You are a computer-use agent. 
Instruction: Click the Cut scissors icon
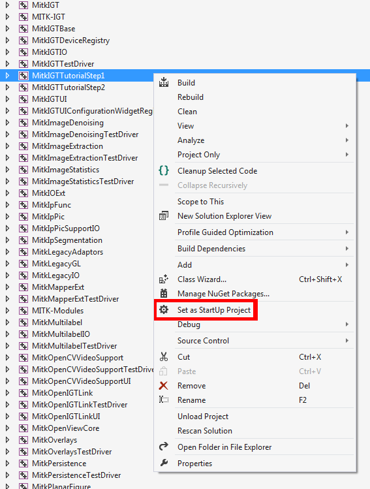point(164,356)
